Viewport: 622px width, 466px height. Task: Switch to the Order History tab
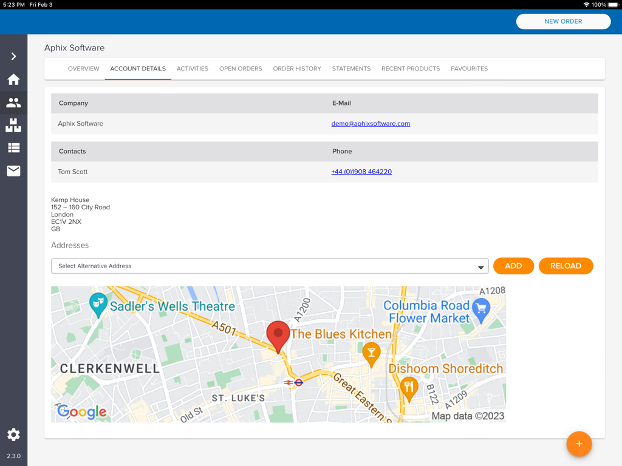297,69
